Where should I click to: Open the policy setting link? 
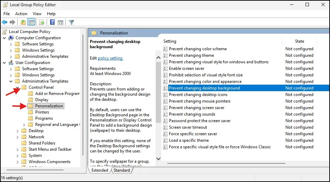(110, 58)
